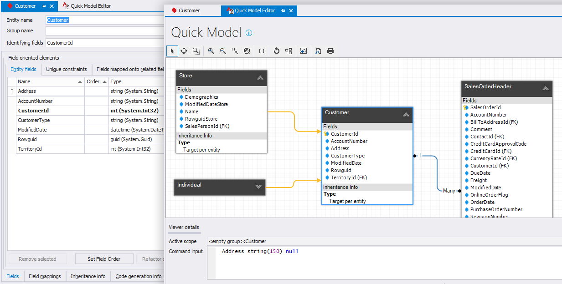Viewport: 562px width, 284px height.
Task: Apply auto layout to the diagram
Action: (289, 51)
